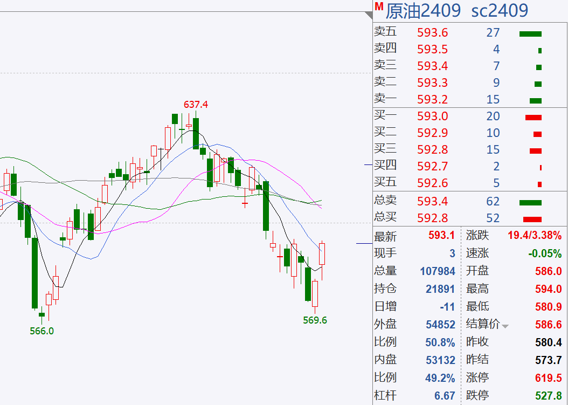Image resolution: width=568 pixels, height=405 pixels.
Task: Open the 结算价 dropdown arrow
Action: [505, 326]
